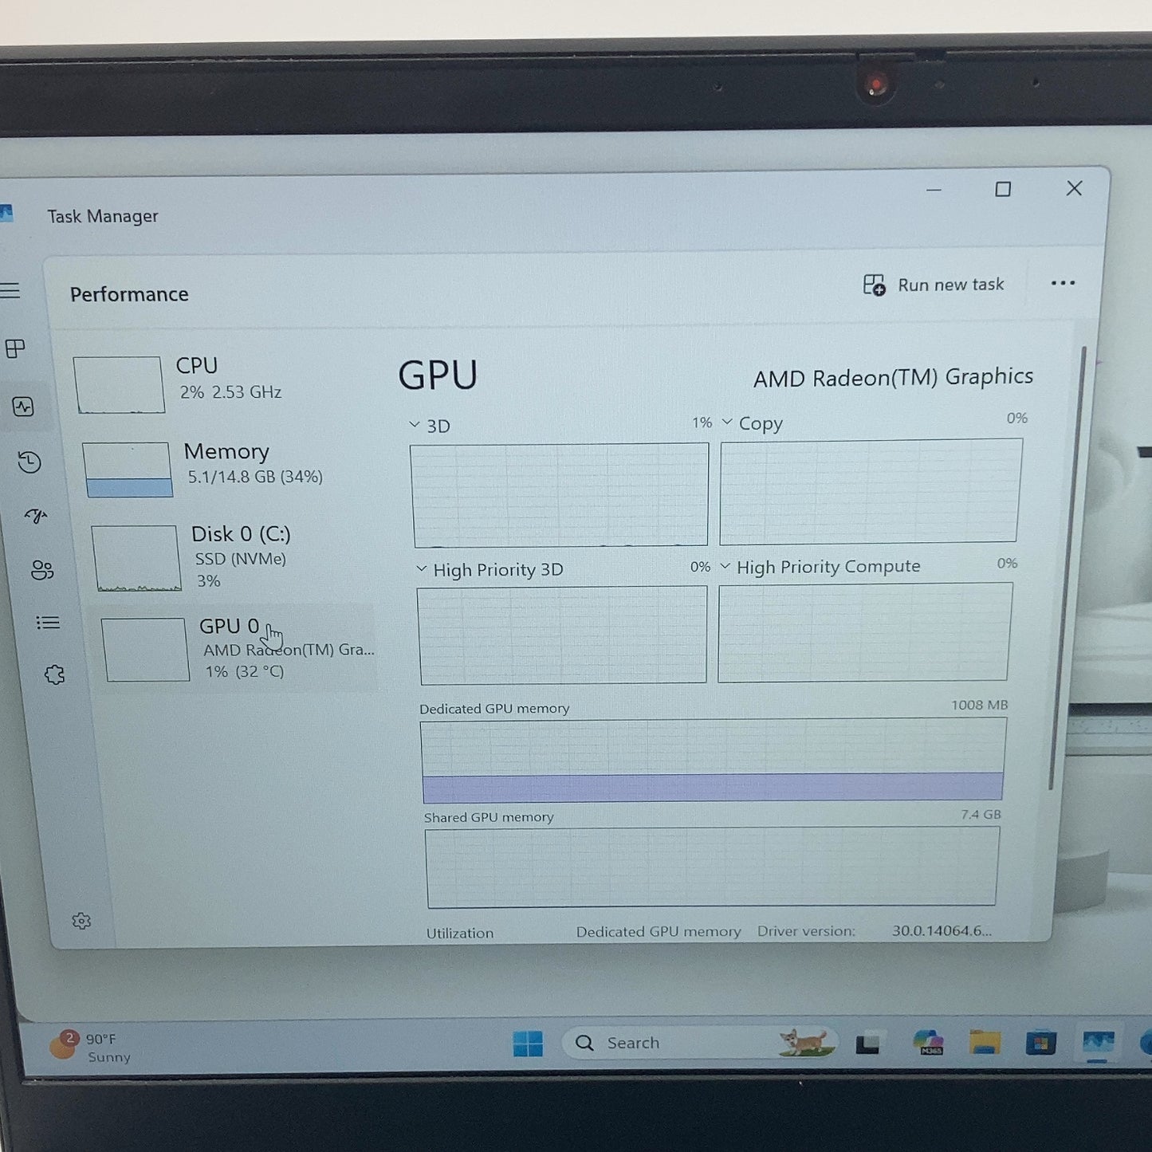The width and height of the screenshot is (1152, 1152).
Task: Click the "Driver version:" label
Action: pyautogui.click(x=806, y=931)
